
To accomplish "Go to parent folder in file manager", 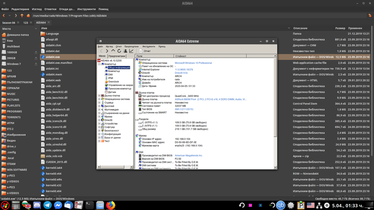I will [22, 15].
